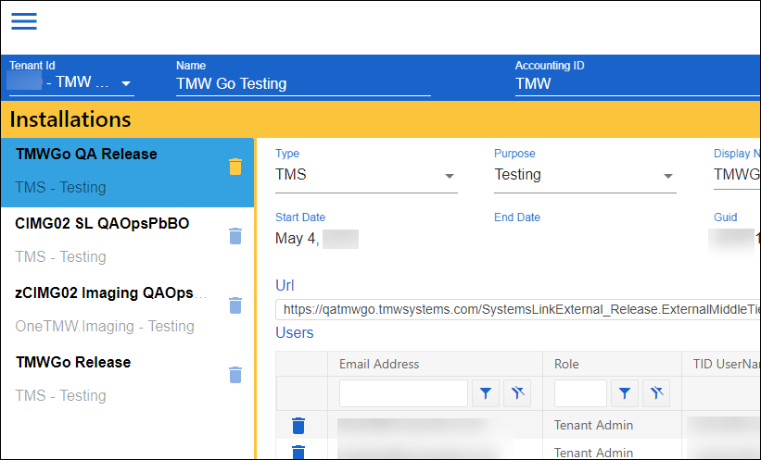The height and width of the screenshot is (460, 761).
Task: Open the hamburger navigation menu
Action: (24, 21)
